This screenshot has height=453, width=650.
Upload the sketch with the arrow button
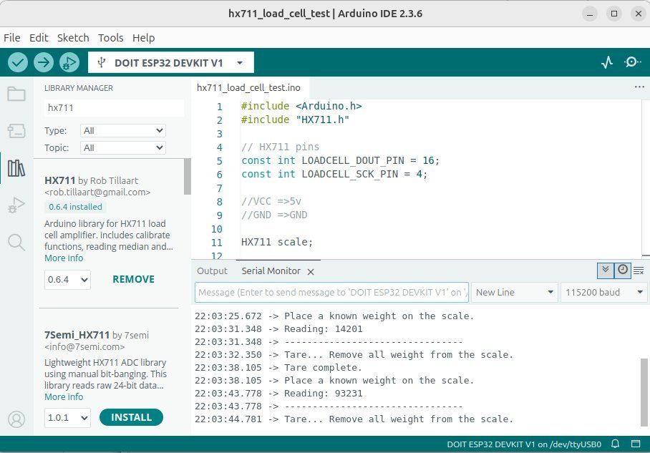[x=44, y=62]
